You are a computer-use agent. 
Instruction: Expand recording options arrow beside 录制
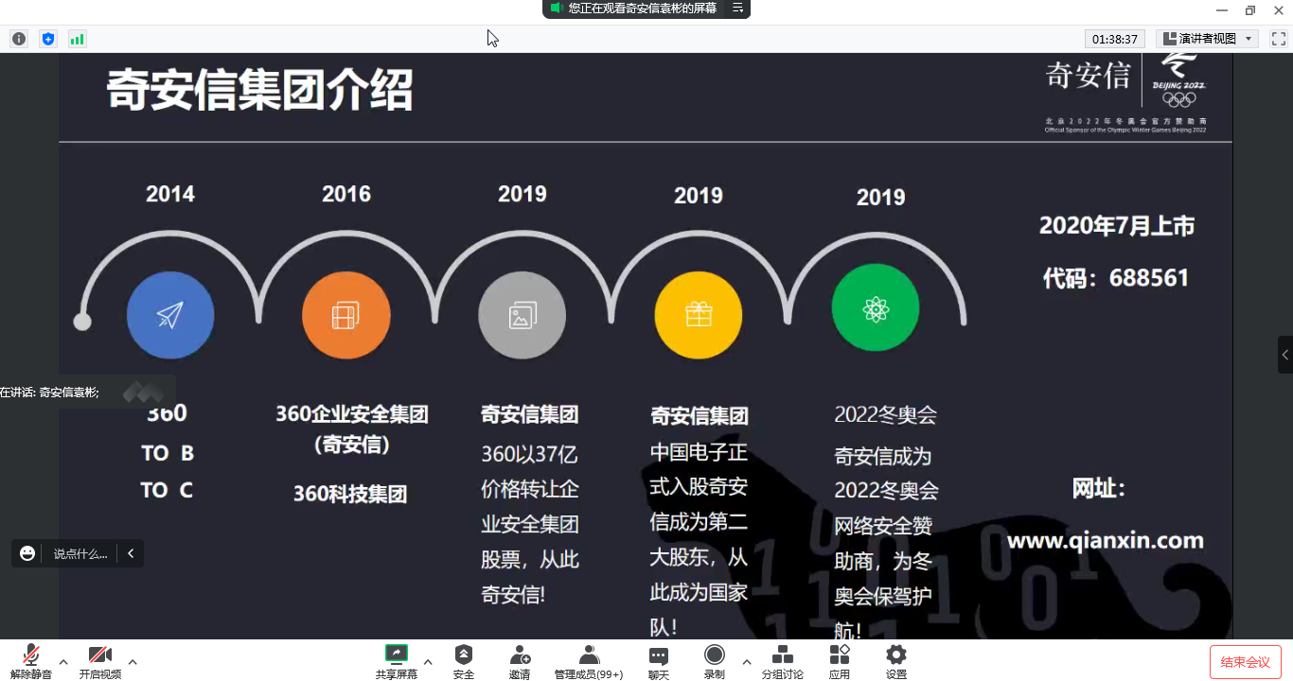tap(746, 661)
